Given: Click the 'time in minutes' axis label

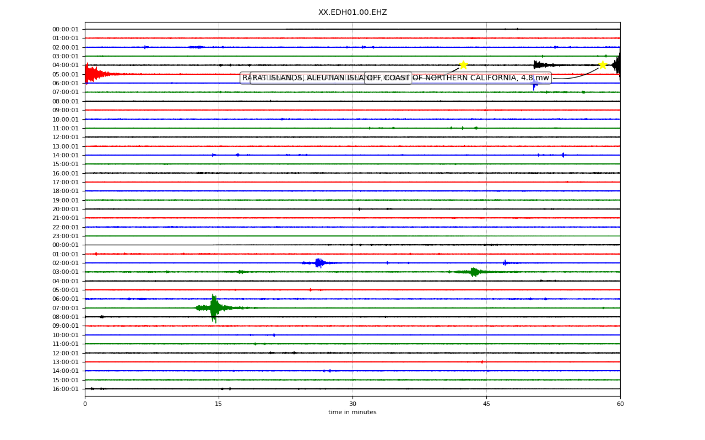Looking at the screenshot, I should click(352, 412).
